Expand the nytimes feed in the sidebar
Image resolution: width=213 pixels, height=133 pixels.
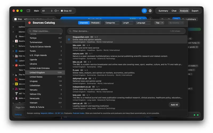point(13,27)
